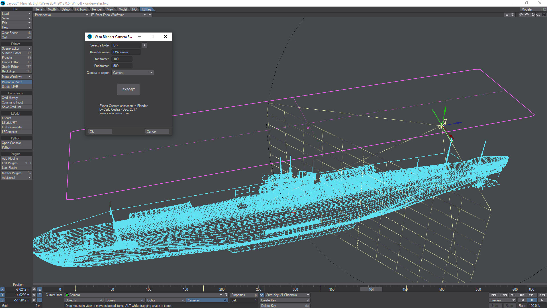Open the Camera to export dropdown
The height and width of the screenshot is (308, 547).
pyautogui.click(x=133, y=73)
